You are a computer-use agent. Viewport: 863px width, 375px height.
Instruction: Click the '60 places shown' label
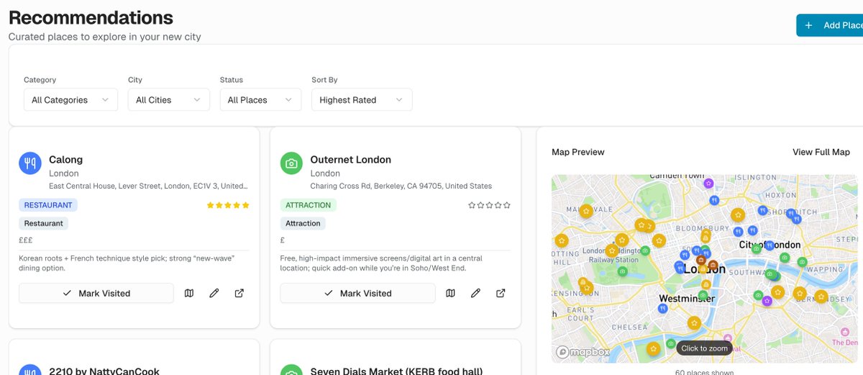704,371
